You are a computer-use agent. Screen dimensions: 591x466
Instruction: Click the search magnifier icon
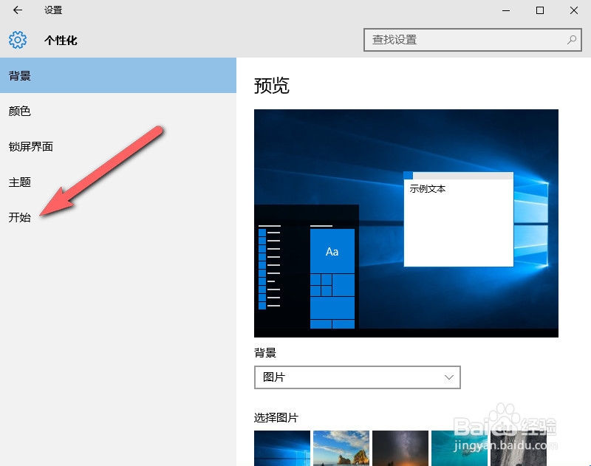tap(571, 40)
